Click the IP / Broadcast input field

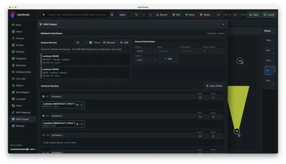click(x=191, y=51)
